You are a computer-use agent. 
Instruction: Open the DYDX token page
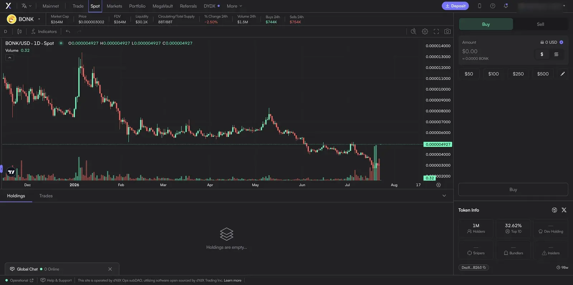click(212, 6)
